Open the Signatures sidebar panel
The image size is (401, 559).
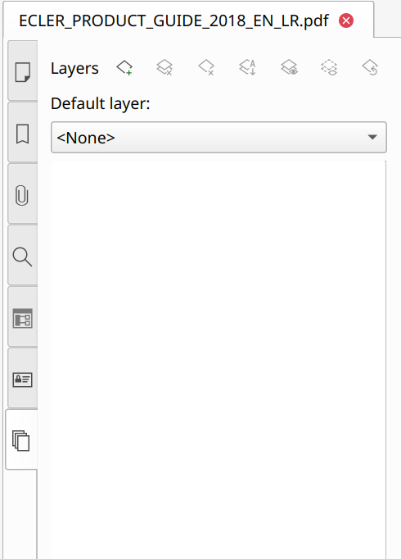point(23,379)
